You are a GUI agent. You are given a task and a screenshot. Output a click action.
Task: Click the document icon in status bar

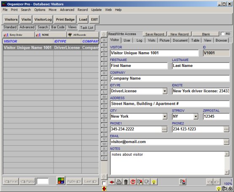[x=224, y=189]
